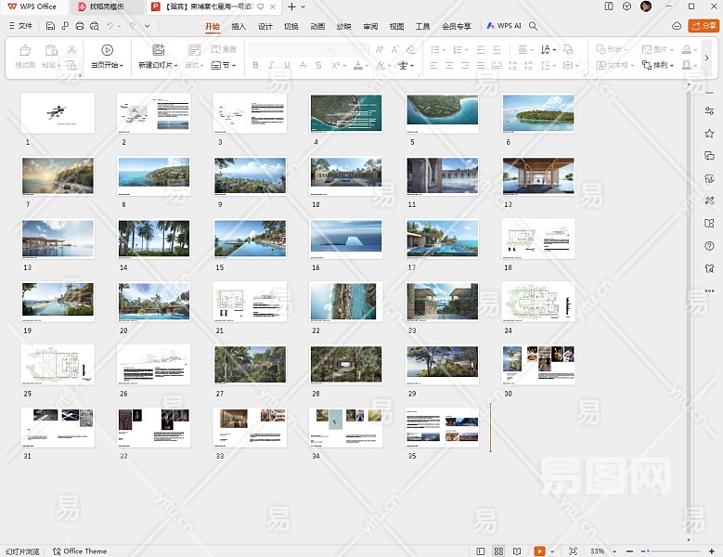Switch to reading view in status bar

point(517,551)
